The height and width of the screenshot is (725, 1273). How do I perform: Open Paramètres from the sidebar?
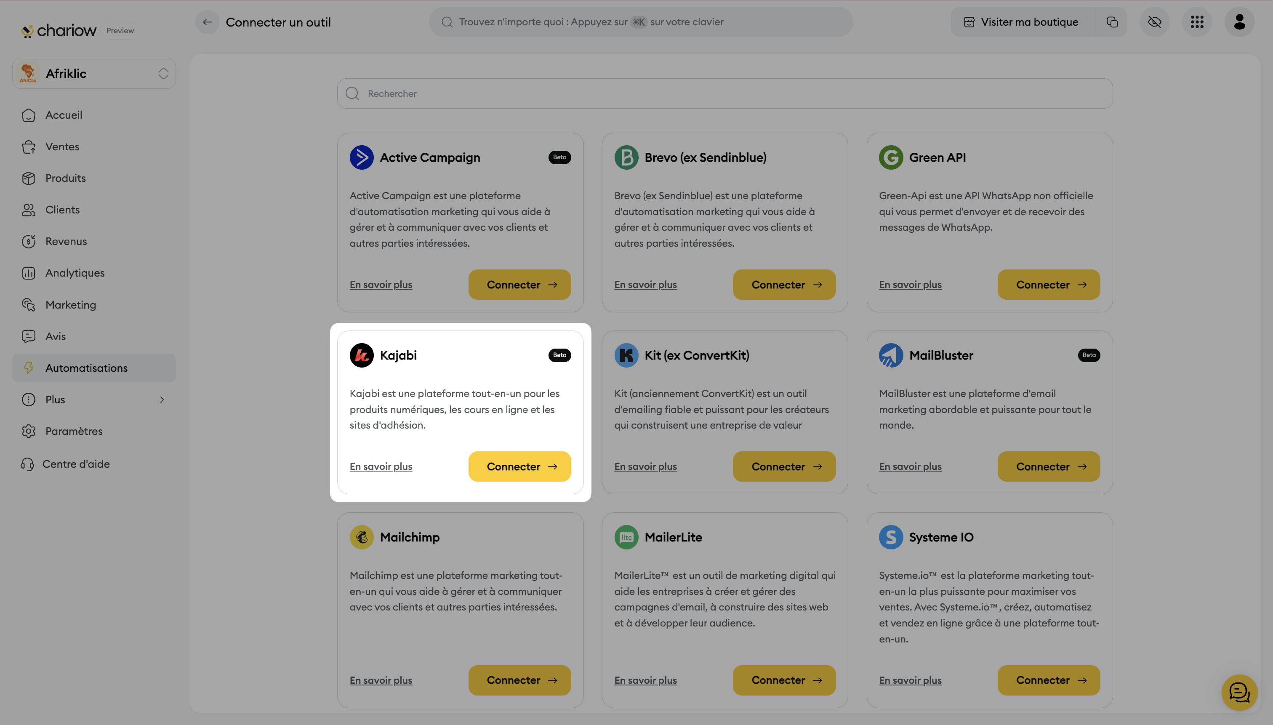[74, 431]
